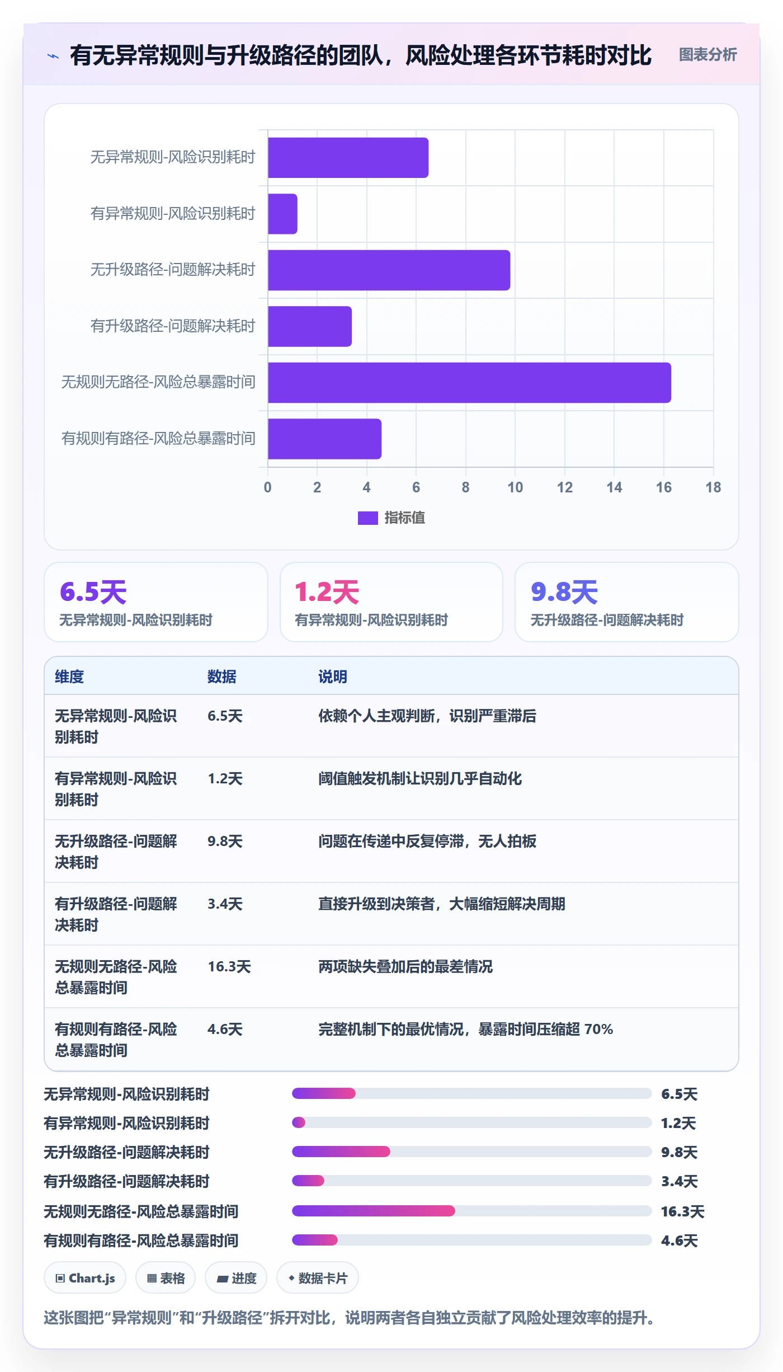Click the text 直接升级到决策者，大幅缩短解决周期

442,904
